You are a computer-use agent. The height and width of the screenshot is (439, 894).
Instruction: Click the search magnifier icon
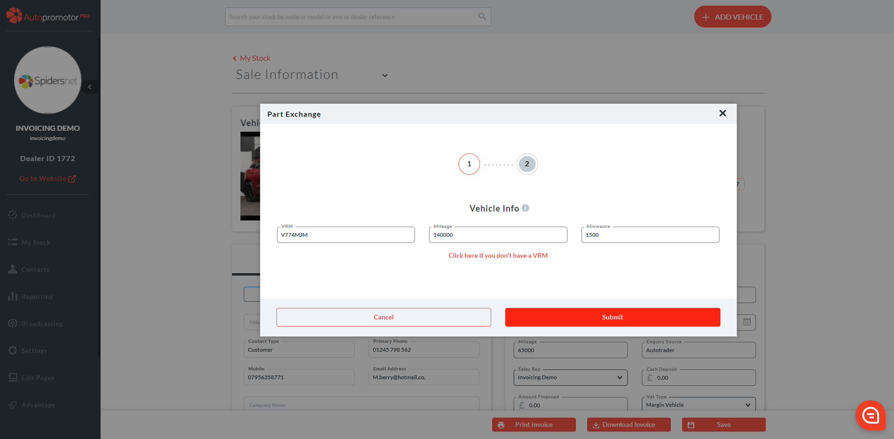[x=482, y=17]
